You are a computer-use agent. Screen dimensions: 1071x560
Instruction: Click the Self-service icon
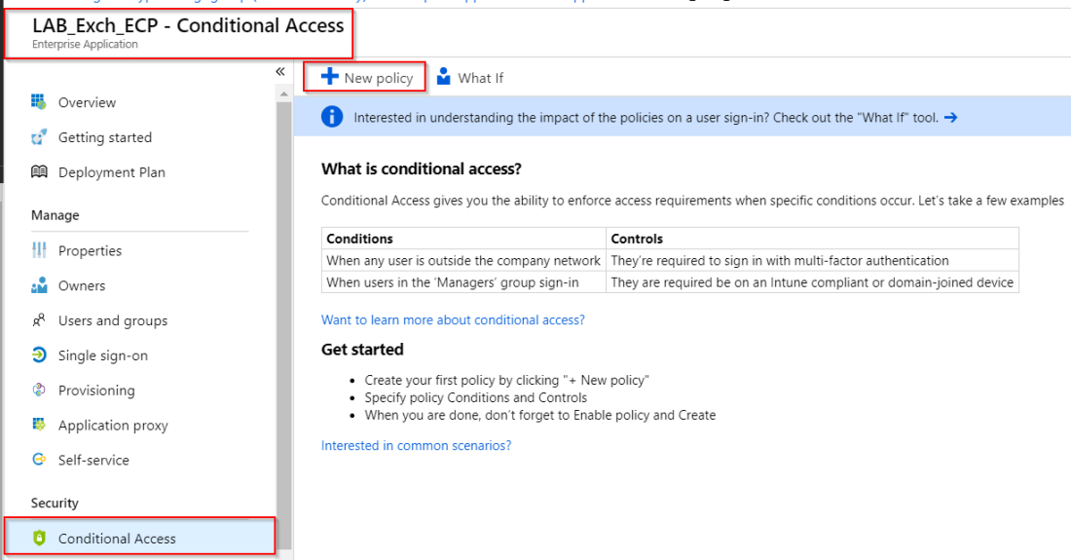click(39, 460)
